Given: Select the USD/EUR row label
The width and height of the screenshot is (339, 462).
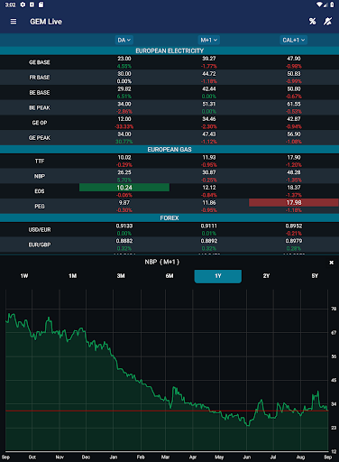Looking at the screenshot, I should tap(40, 230).
